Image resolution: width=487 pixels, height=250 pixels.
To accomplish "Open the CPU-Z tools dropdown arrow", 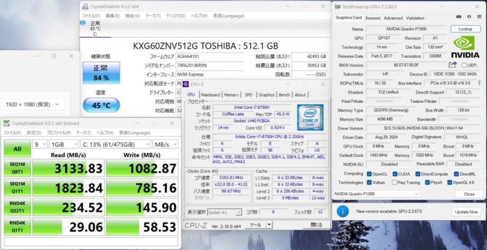I will (269, 225).
